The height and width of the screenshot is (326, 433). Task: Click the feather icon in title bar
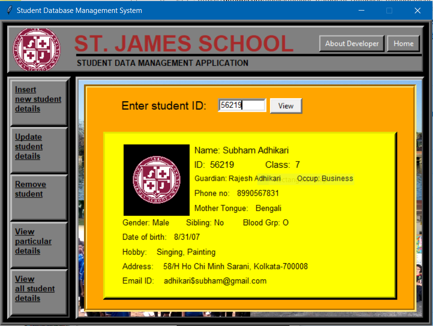click(x=9, y=11)
